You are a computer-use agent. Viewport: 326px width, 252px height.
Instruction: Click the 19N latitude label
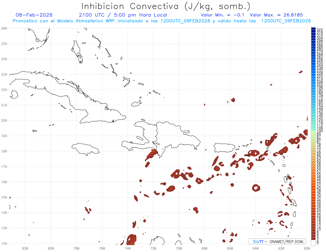(x=4, y=136)
